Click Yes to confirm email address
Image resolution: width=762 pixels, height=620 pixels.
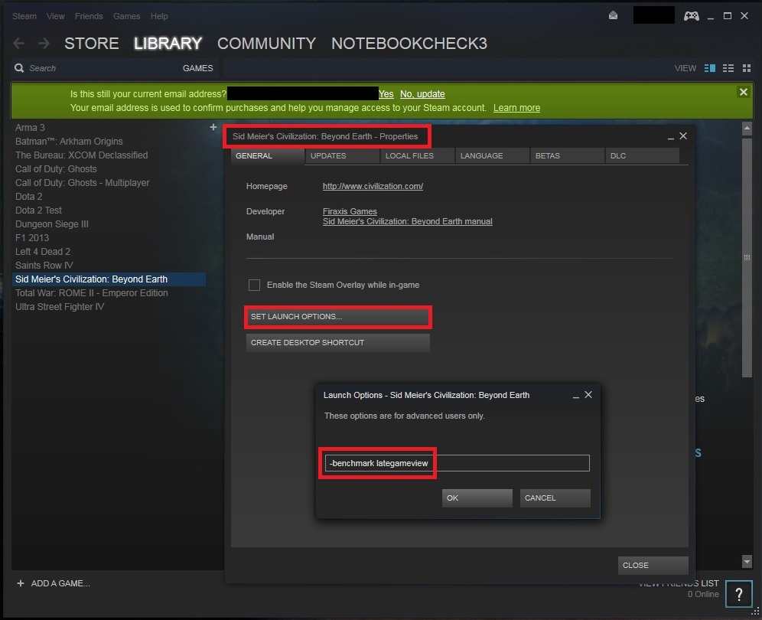(x=386, y=94)
